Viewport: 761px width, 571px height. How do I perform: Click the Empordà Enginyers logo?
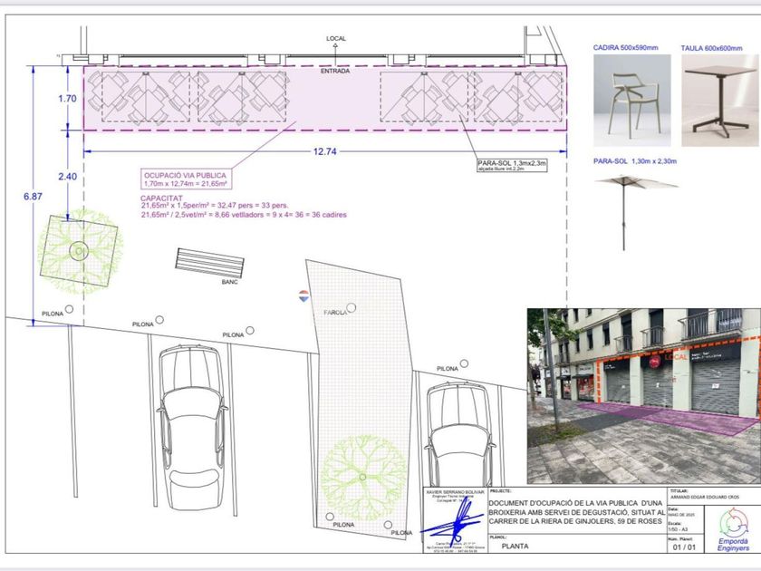pyautogui.click(x=733, y=529)
